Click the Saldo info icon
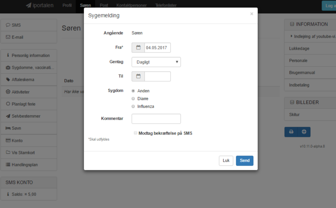Screen dimensions: 336x208 click(8, 194)
